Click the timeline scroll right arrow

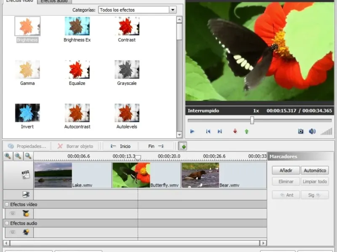coord(263,243)
